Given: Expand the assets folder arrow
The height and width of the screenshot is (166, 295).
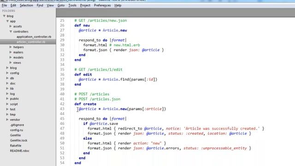Looking at the screenshot, I should click(11, 26).
